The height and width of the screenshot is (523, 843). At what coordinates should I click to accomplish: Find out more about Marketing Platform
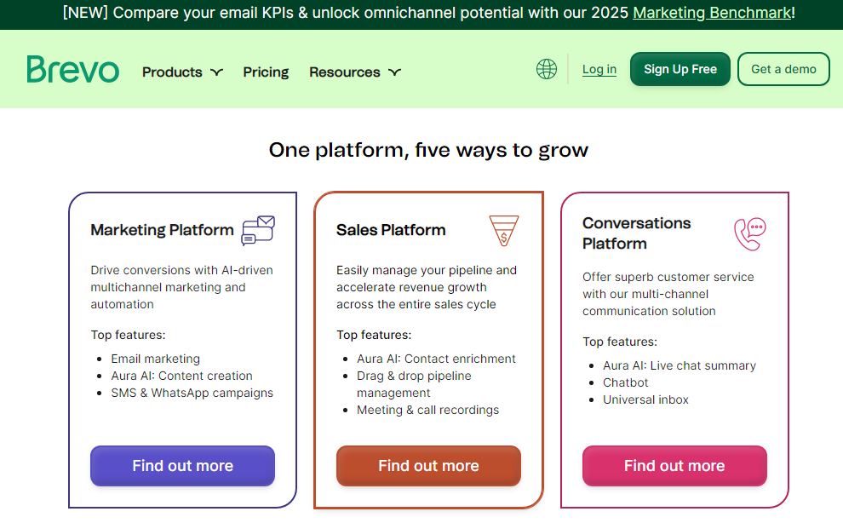(x=183, y=465)
